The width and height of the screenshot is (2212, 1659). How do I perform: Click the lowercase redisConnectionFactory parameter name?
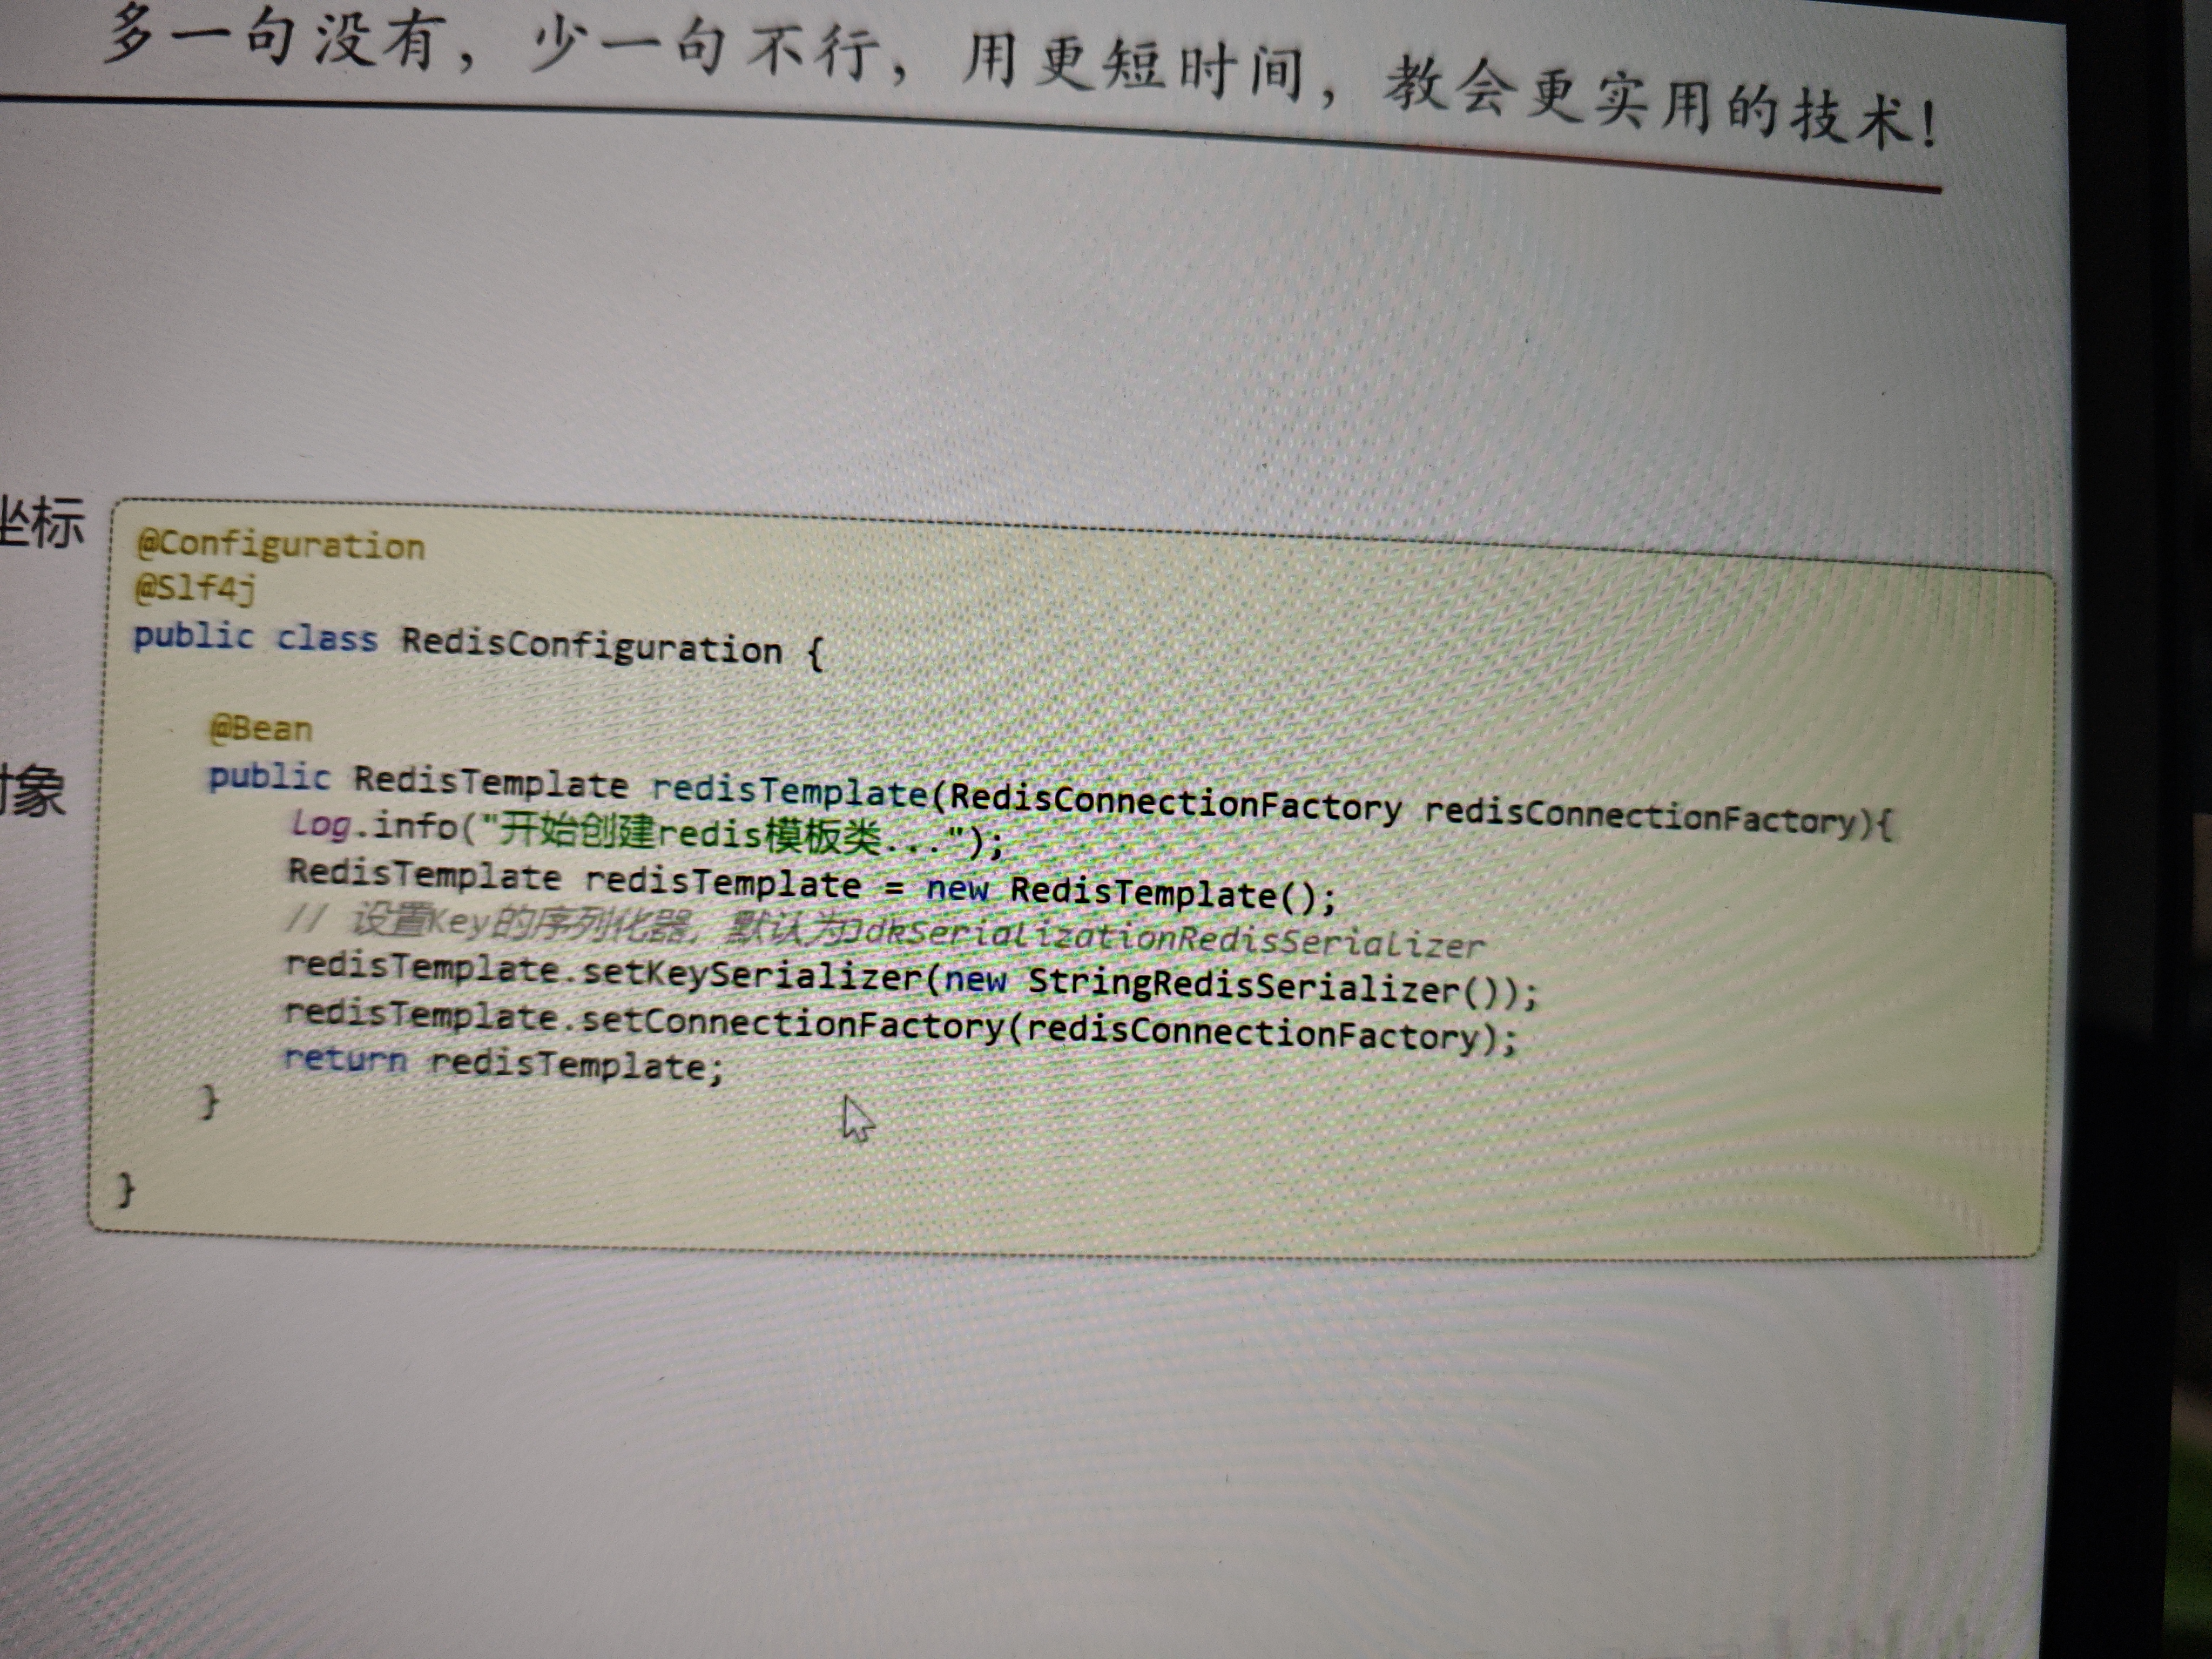pos(1640,819)
